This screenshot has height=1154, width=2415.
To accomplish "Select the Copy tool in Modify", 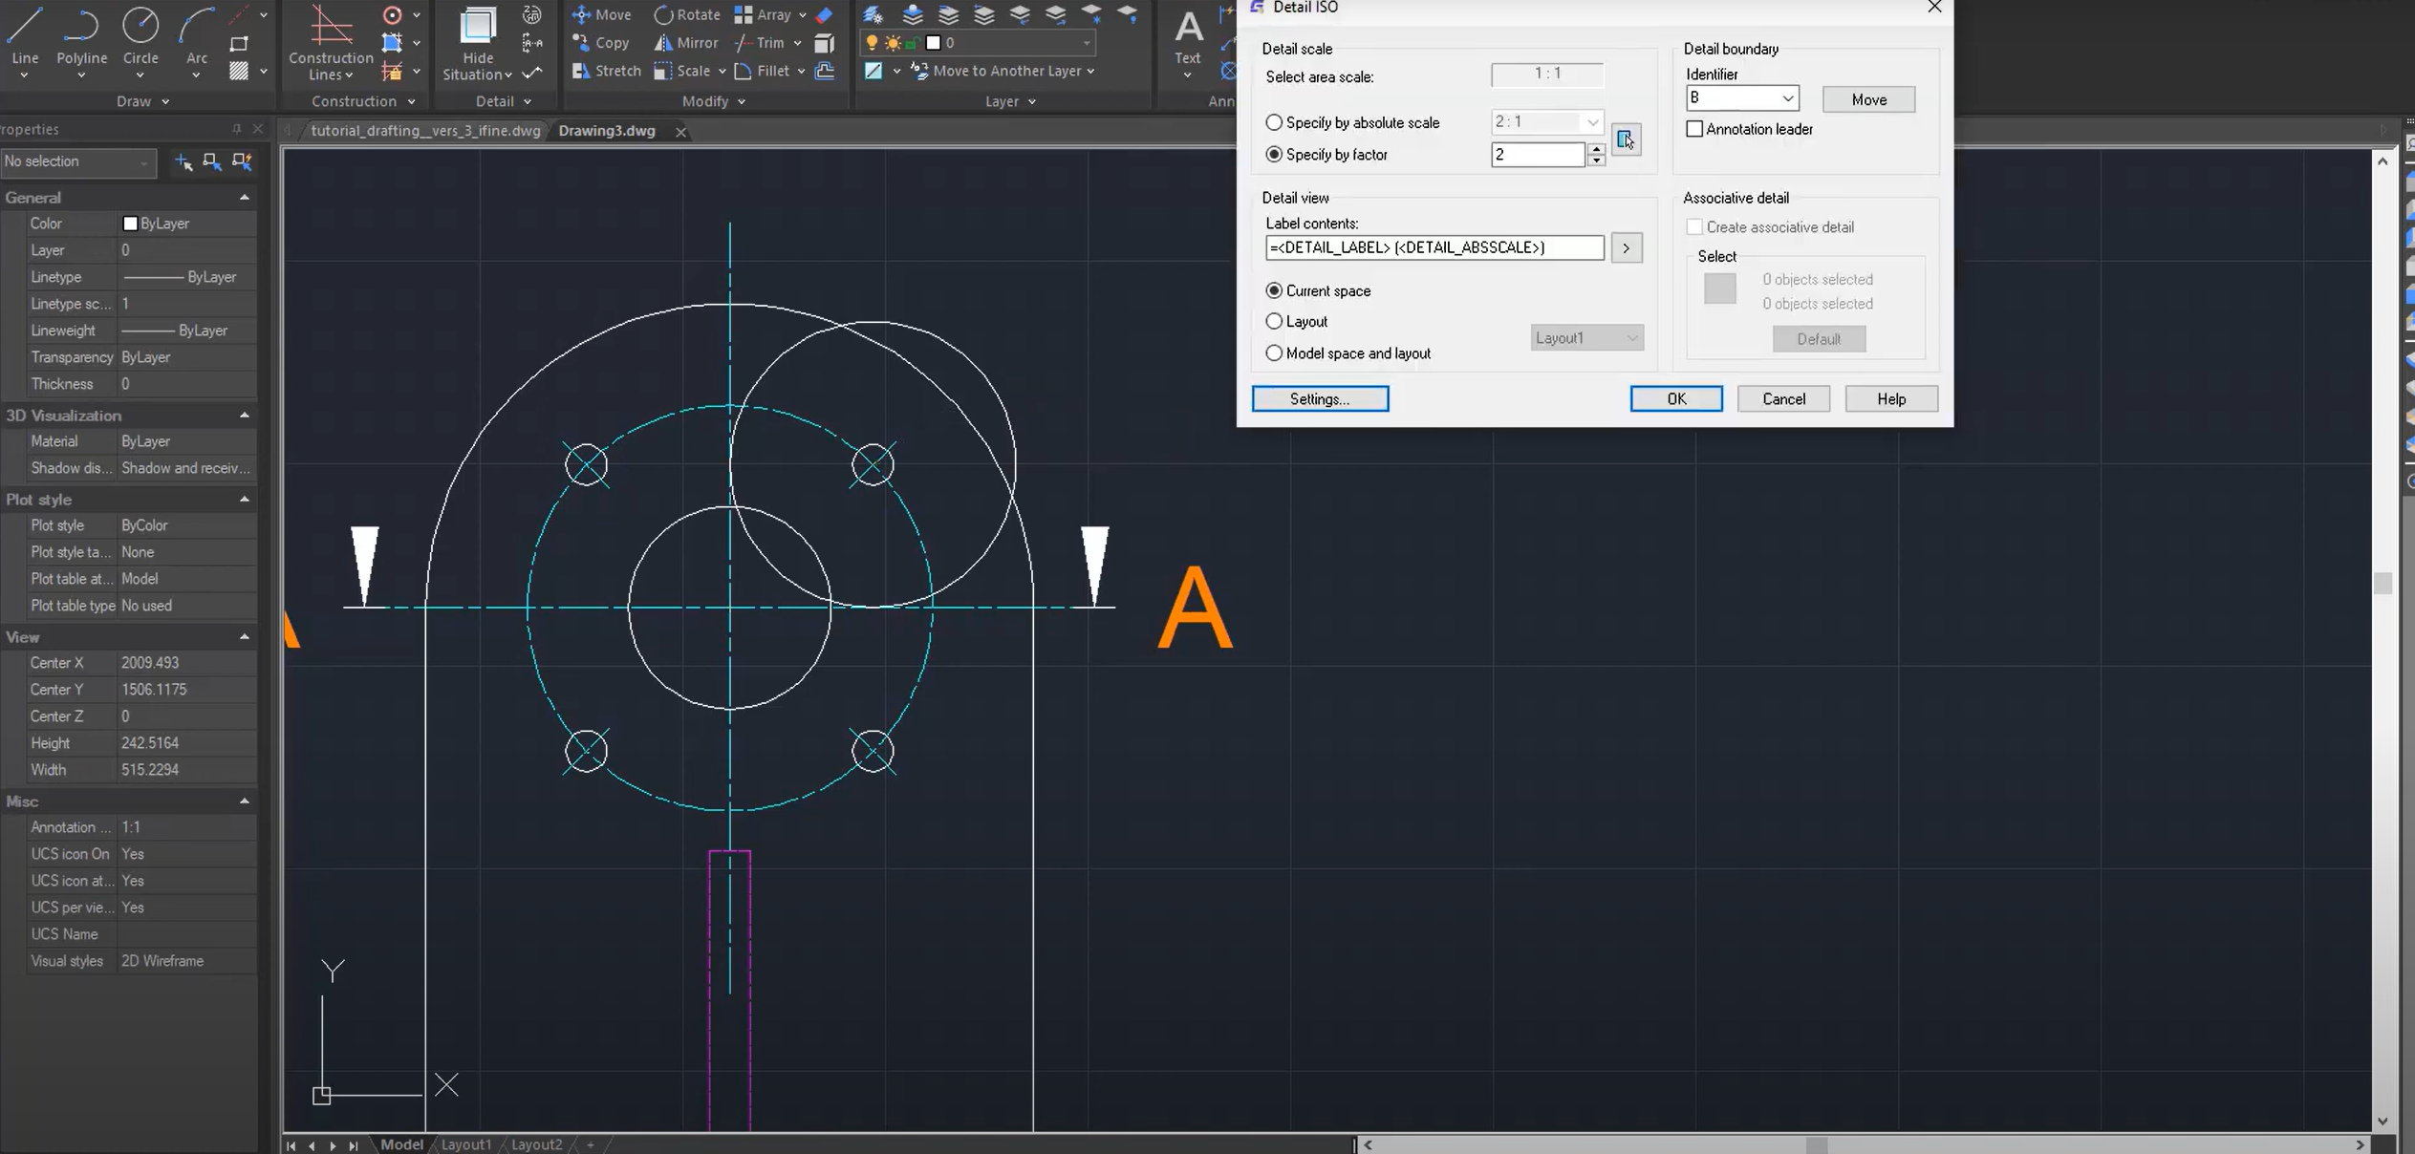I will [x=600, y=43].
